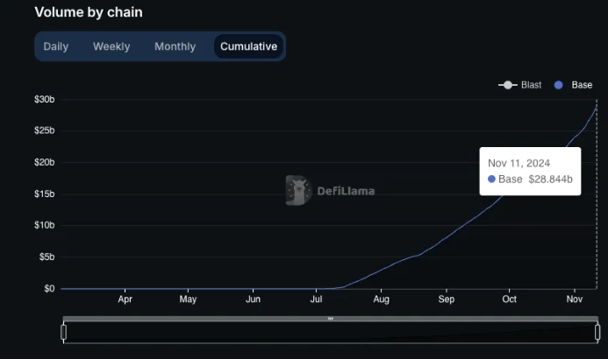Screen dimensions: 608x359
Task: Click the grip icon atop the range slider
Action: (330, 319)
